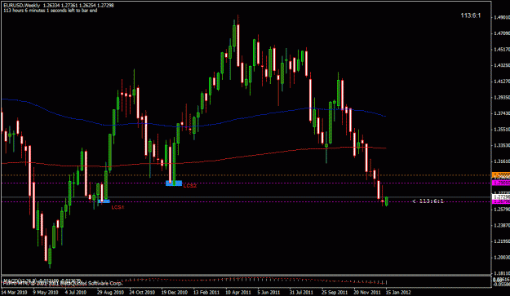Select the gray solid horizontal price line
Image resolution: width=510 pixels, height=296 pixels.
[x=246, y=197]
